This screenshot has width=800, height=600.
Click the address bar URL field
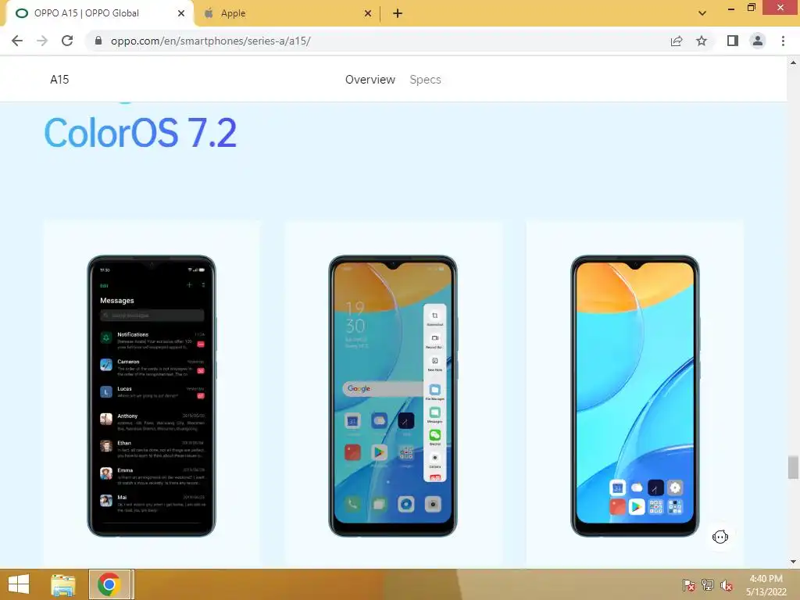(x=377, y=41)
